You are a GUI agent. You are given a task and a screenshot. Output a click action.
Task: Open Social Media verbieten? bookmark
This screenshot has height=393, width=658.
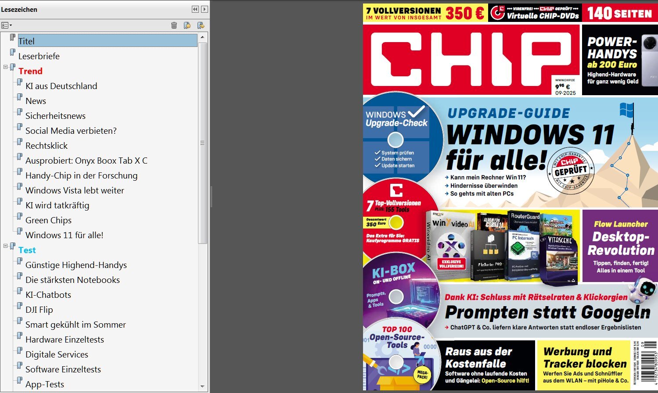click(x=71, y=131)
